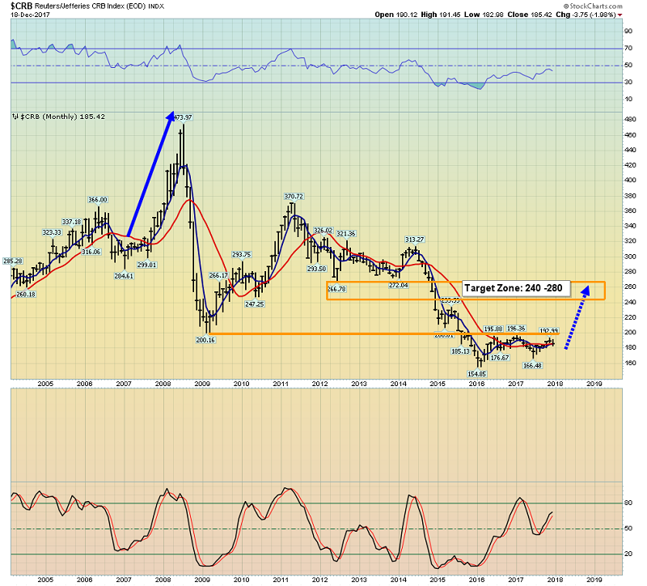This screenshot has height=586, width=647.
Task: Click the 266.17 price label
Action: pyautogui.click(x=218, y=275)
